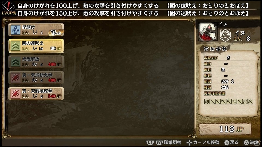Click the green chevron icon of 囮の遠吠え
The image size is (262, 147).
click(x=16, y=46)
